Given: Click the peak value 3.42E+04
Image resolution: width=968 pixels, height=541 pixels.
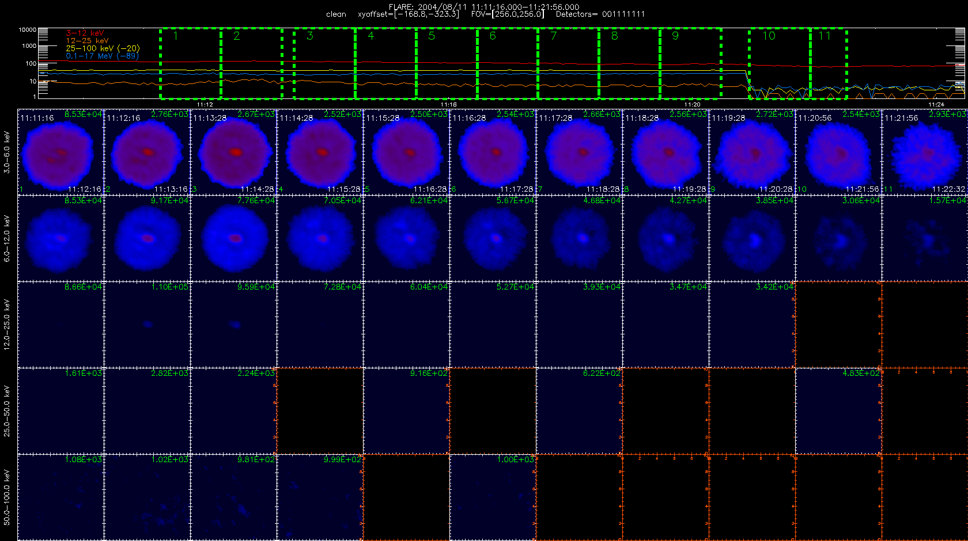Looking at the screenshot, I should tap(774, 287).
